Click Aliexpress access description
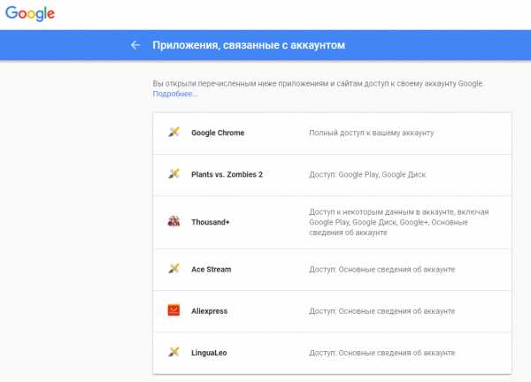The image size is (531, 382). (x=382, y=311)
